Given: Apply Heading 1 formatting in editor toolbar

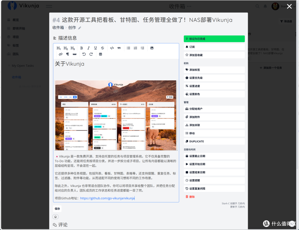Looking at the screenshot, I should [x=58, y=48].
